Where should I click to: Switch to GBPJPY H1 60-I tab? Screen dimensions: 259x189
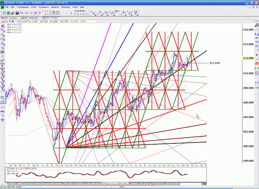pos(9,18)
